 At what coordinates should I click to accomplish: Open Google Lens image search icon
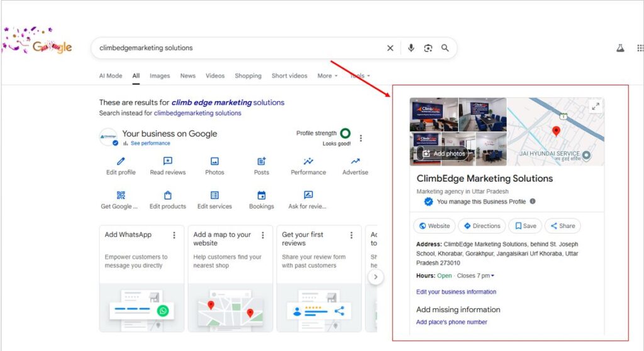[428, 48]
